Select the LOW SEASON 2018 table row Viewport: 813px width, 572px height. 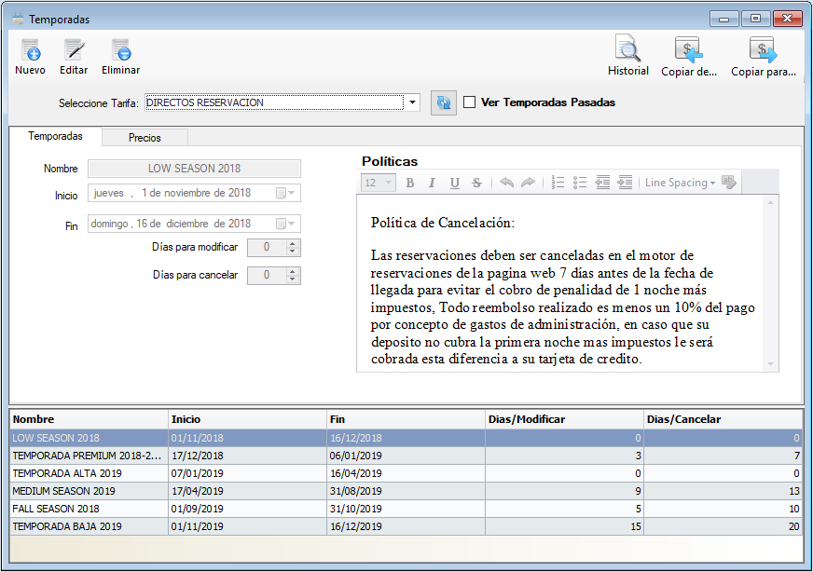tap(406, 438)
